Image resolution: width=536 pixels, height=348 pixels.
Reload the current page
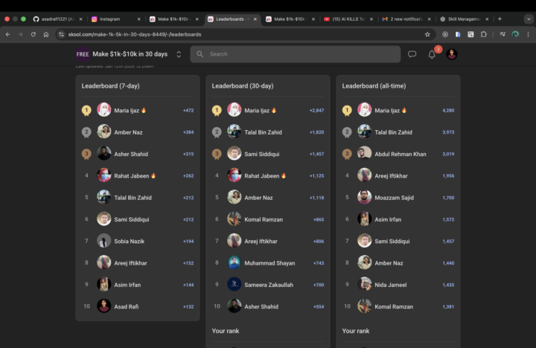33,34
